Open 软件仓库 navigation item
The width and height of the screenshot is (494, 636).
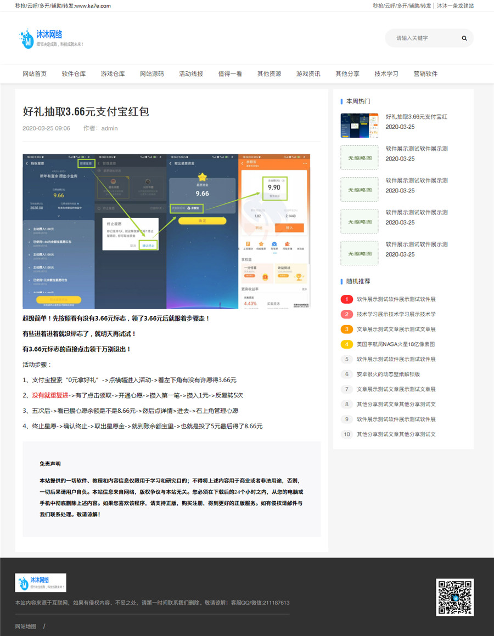[x=74, y=74]
